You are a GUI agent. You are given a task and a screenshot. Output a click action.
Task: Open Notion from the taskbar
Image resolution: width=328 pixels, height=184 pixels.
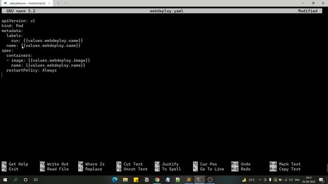point(147,179)
